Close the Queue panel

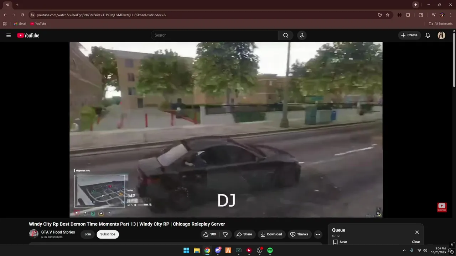[x=417, y=232]
